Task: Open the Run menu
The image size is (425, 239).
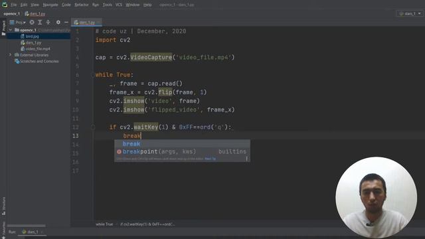Action: pyautogui.click(x=96, y=5)
